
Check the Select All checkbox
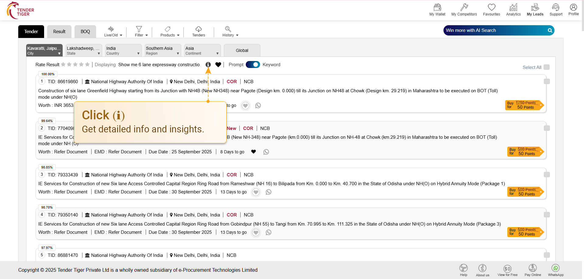[x=547, y=67]
